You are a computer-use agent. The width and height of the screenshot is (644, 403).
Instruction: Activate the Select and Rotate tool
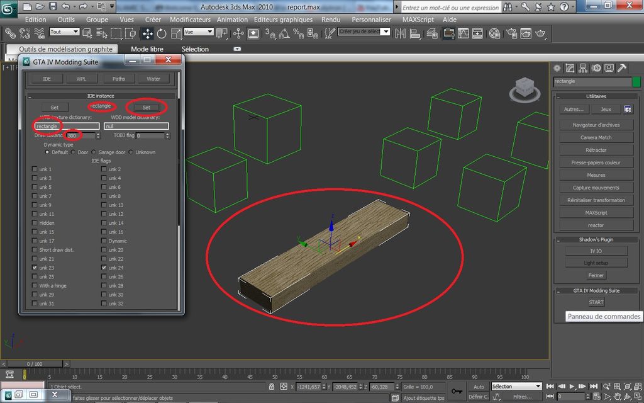click(x=162, y=33)
